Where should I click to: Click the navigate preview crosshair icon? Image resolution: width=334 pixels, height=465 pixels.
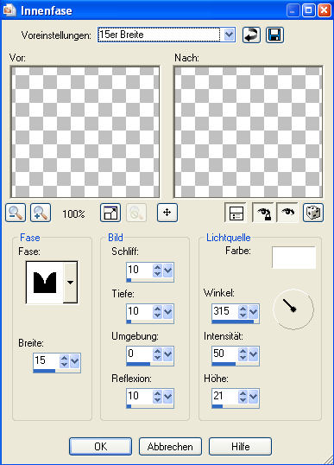tap(167, 213)
